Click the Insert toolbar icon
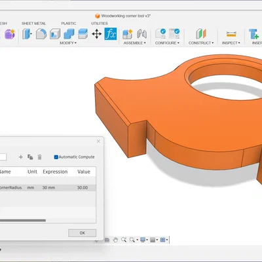The height and width of the screenshot is (262, 262). 254,34
